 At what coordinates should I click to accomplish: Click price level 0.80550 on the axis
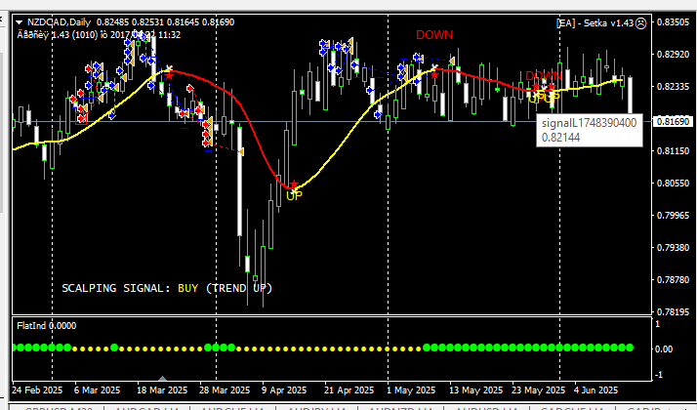(x=673, y=183)
